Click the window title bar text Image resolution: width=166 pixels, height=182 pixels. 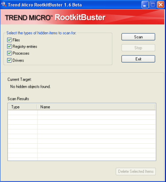click(x=45, y=5)
